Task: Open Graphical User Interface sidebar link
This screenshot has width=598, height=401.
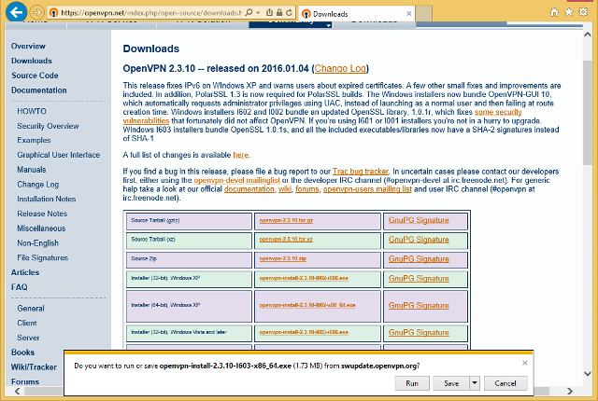Action: tap(58, 155)
